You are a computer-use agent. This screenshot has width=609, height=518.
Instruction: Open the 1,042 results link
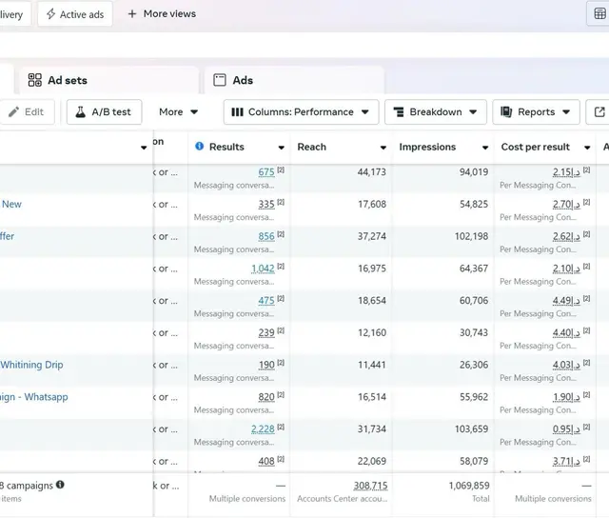pyautogui.click(x=263, y=269)
